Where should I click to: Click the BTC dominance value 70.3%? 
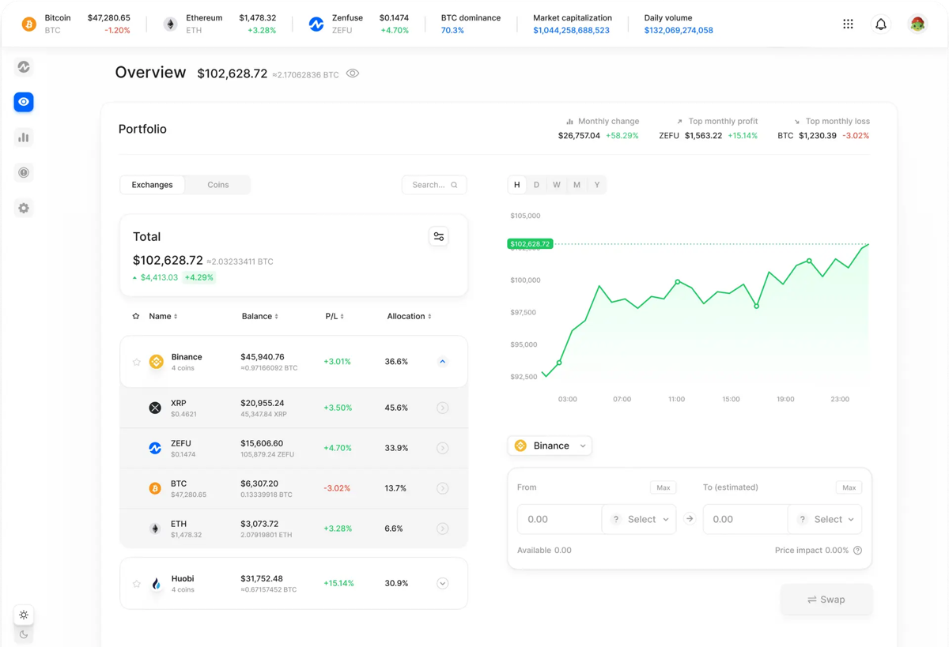tap(452, 31)
